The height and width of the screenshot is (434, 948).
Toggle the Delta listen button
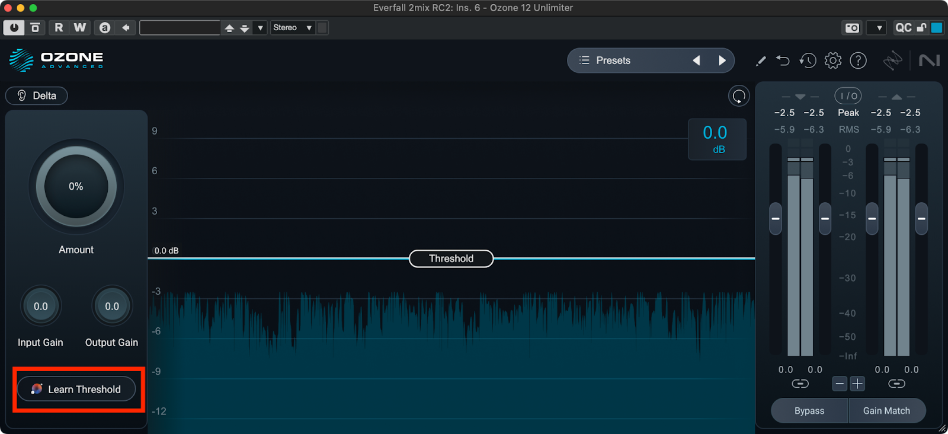click(x=37, y=95)
